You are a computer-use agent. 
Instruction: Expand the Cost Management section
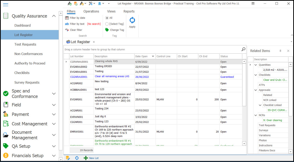pos(54,124)
